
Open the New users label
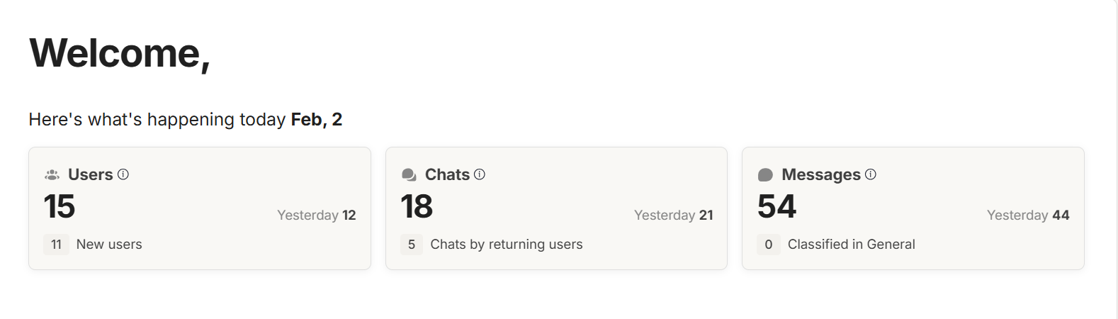(109, 245)
